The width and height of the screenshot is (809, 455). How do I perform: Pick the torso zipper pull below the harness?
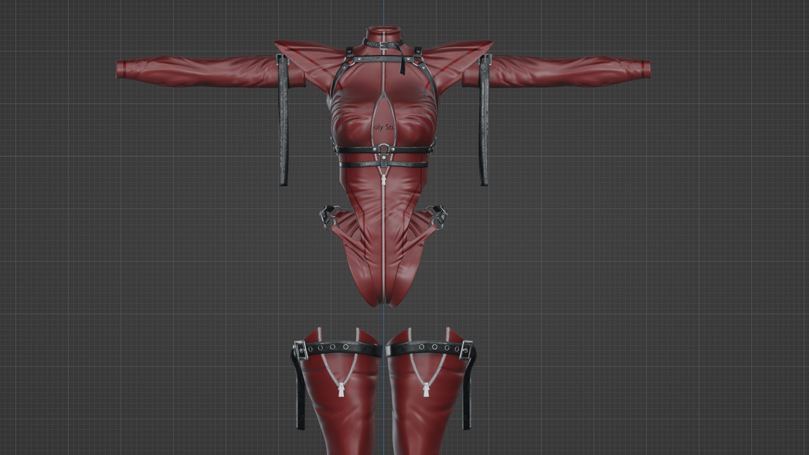(383, 180)
